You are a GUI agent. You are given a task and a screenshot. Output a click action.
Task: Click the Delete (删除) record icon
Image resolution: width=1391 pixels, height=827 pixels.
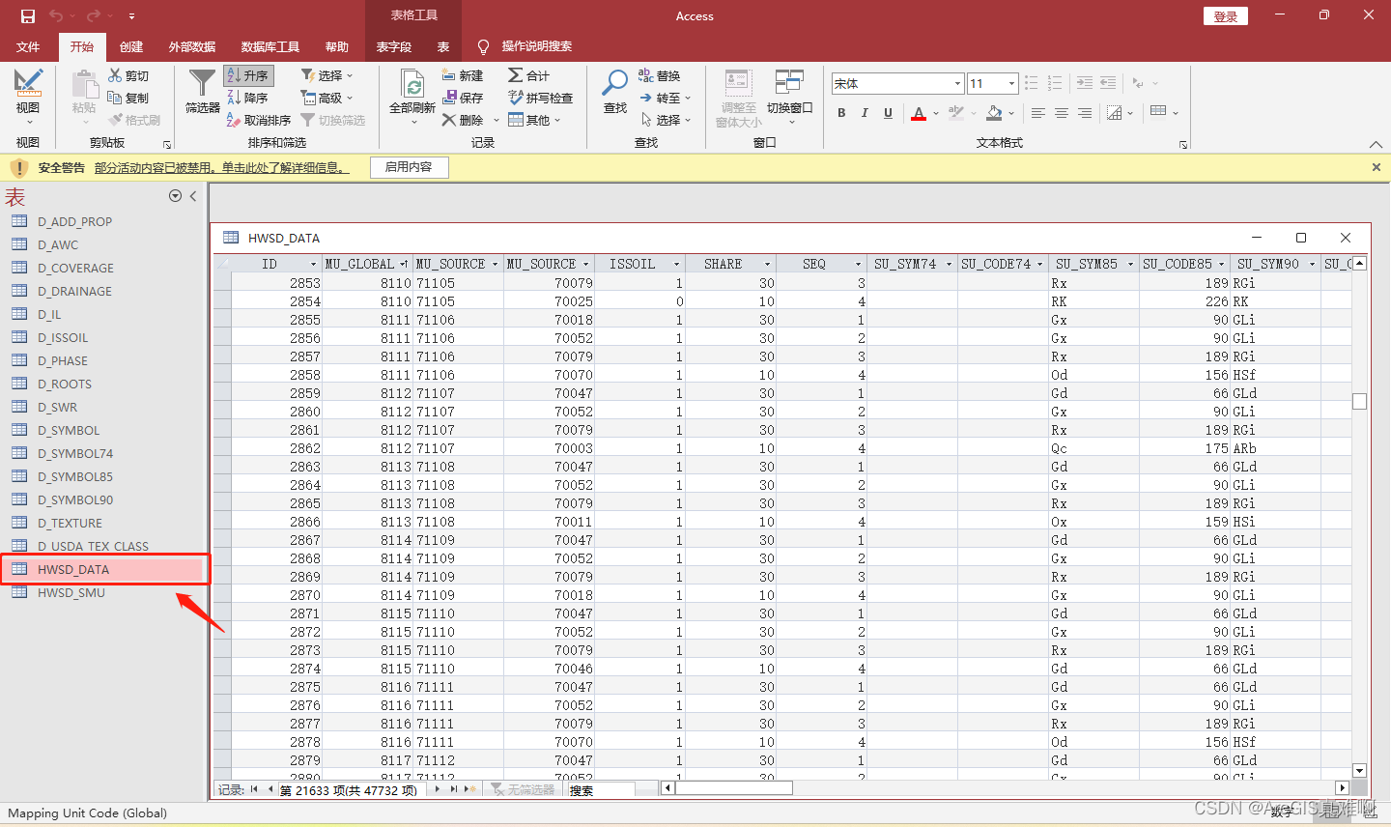[x=449, y=120]
